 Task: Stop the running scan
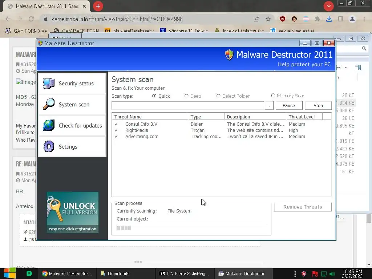[x=318, y=106]
